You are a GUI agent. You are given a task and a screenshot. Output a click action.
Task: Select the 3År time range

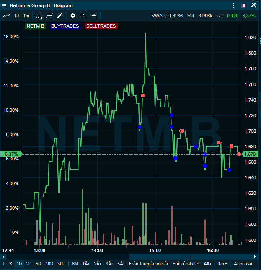[109, 264]
